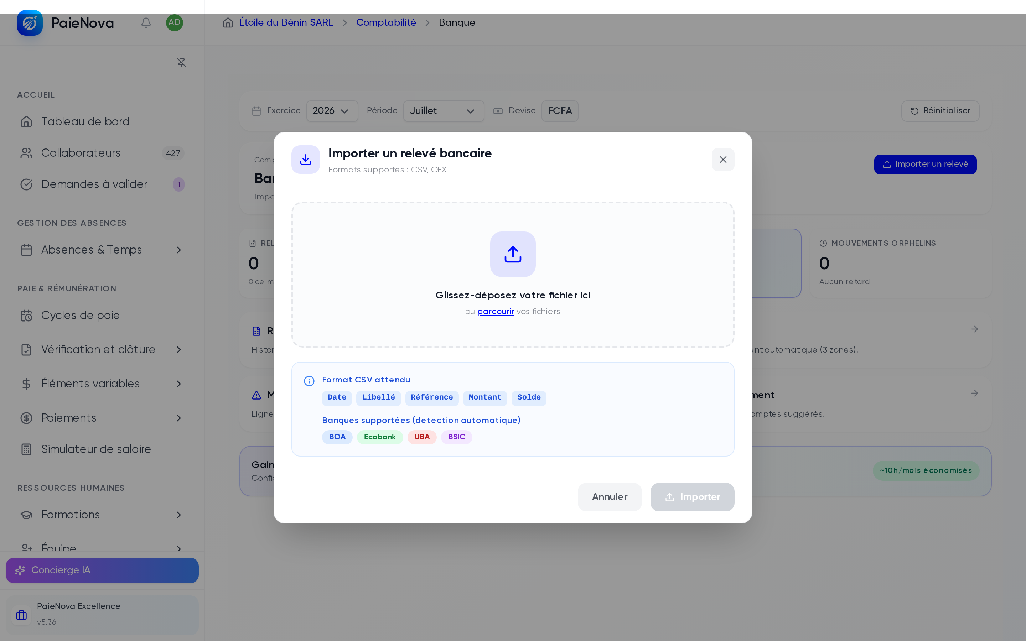The width and height of the screenshot is (1026, 641).
Task: Expand the Équipe chevron
Action: [x=178, y=548]
